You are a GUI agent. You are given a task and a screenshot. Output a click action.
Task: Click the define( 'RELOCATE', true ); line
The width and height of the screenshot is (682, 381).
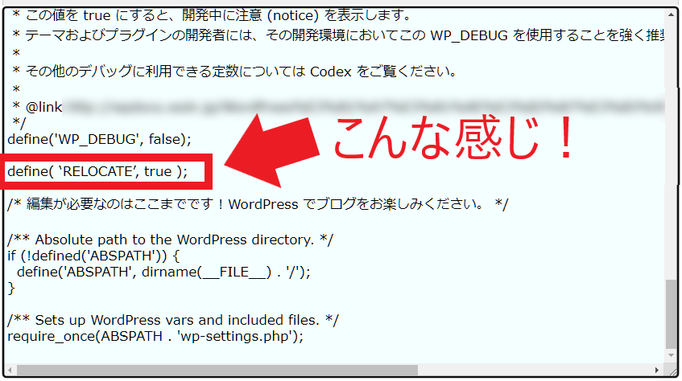(x=98, y=171)
